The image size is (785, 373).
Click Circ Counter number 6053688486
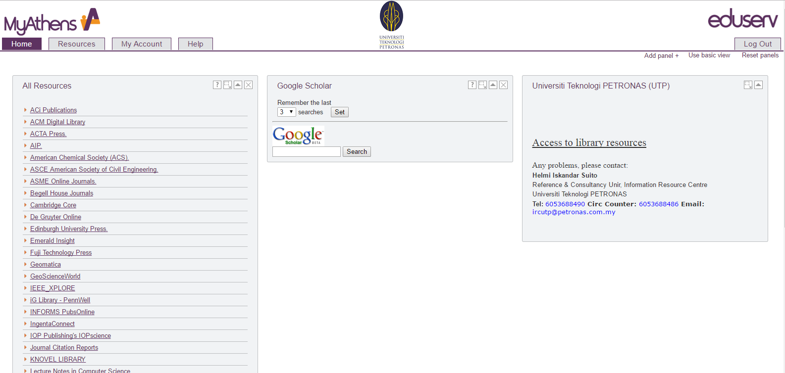tap(659, 204)
